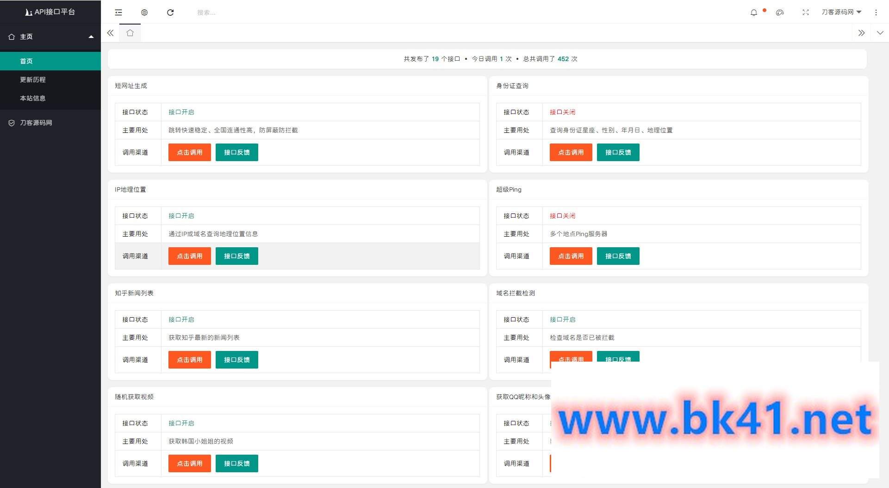Image resolution: width=889 pixels, height=488 pixels.
Task: Expand the 刀客源码网 user dropdown
Action: (x=841, y=12)
